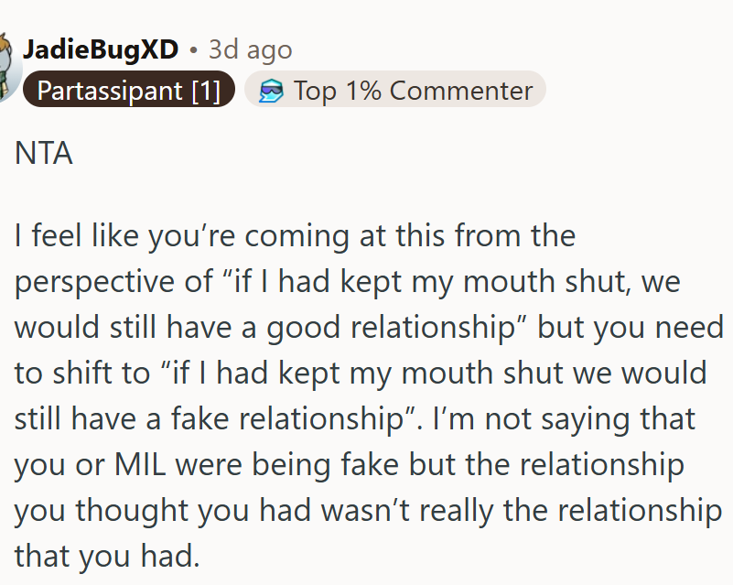The image size is (733, 585).
Task: Click the 3d ago timestamp
Action: pyautogui.click(x=249, y=50)
